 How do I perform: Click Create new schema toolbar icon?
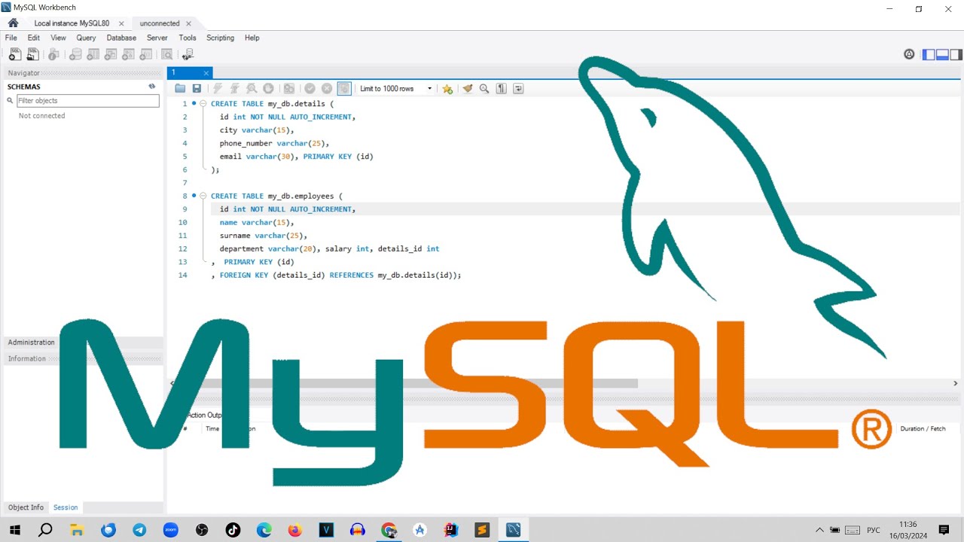tap(75, 54)
